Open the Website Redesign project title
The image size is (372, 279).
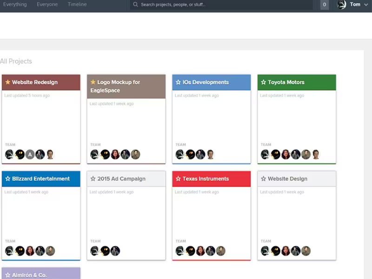click(35, 82)
